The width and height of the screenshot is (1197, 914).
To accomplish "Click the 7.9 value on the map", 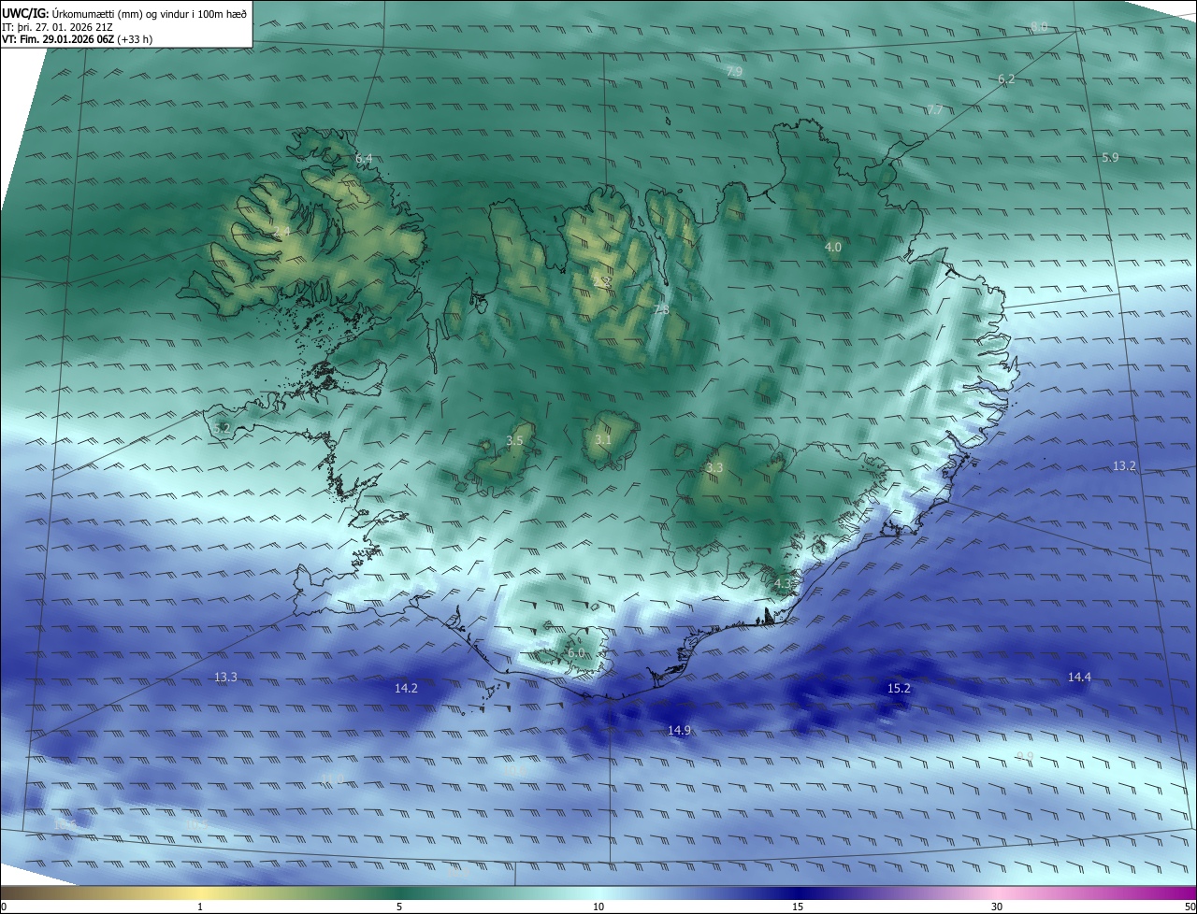I will click(734, 72).
